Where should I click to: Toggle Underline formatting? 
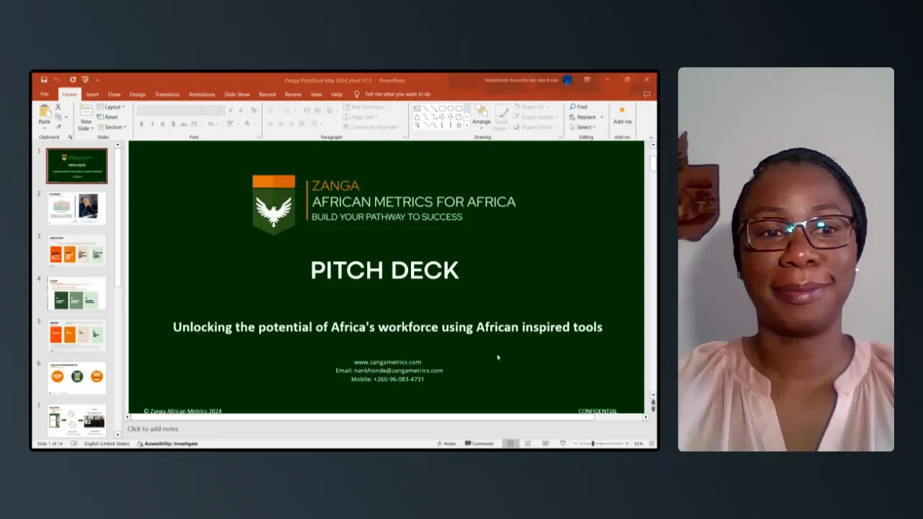(162, 124)
